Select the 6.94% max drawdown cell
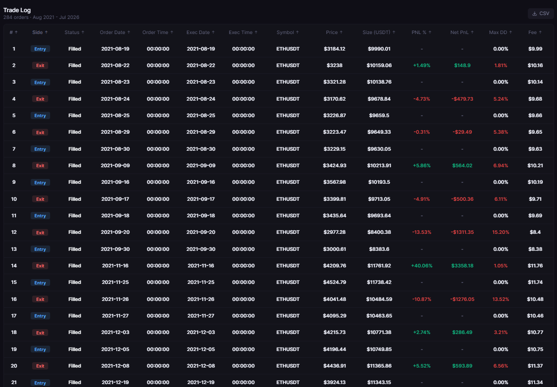This screenshot has width=557, height=387. [501, 165]
